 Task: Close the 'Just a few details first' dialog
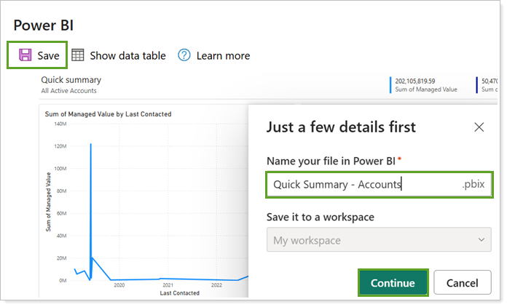click(x=479, y=127)
